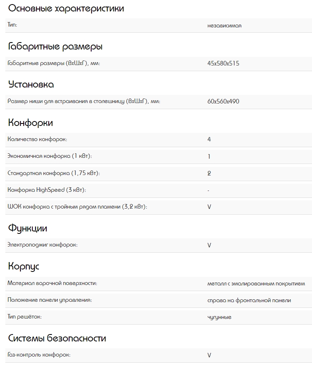Click the WOK burner row label
This screenshot has width=312, height=368.
(x=77, y=207)
